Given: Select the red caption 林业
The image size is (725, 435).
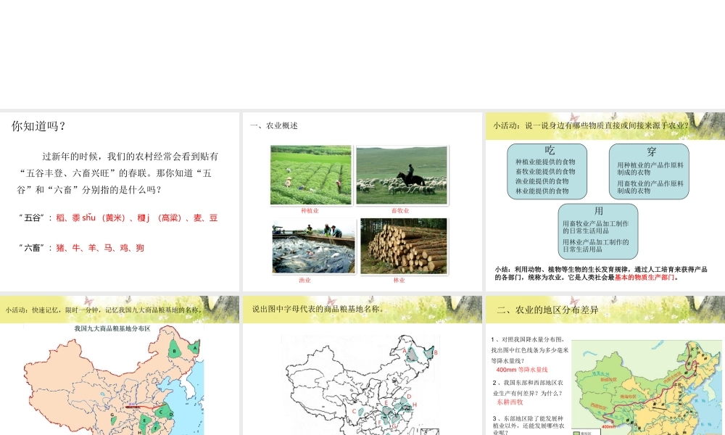Looking at the screenshot, I should [x=399, y=280].
